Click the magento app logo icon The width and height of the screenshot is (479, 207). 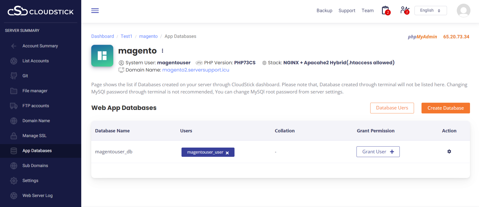[102, 56]
